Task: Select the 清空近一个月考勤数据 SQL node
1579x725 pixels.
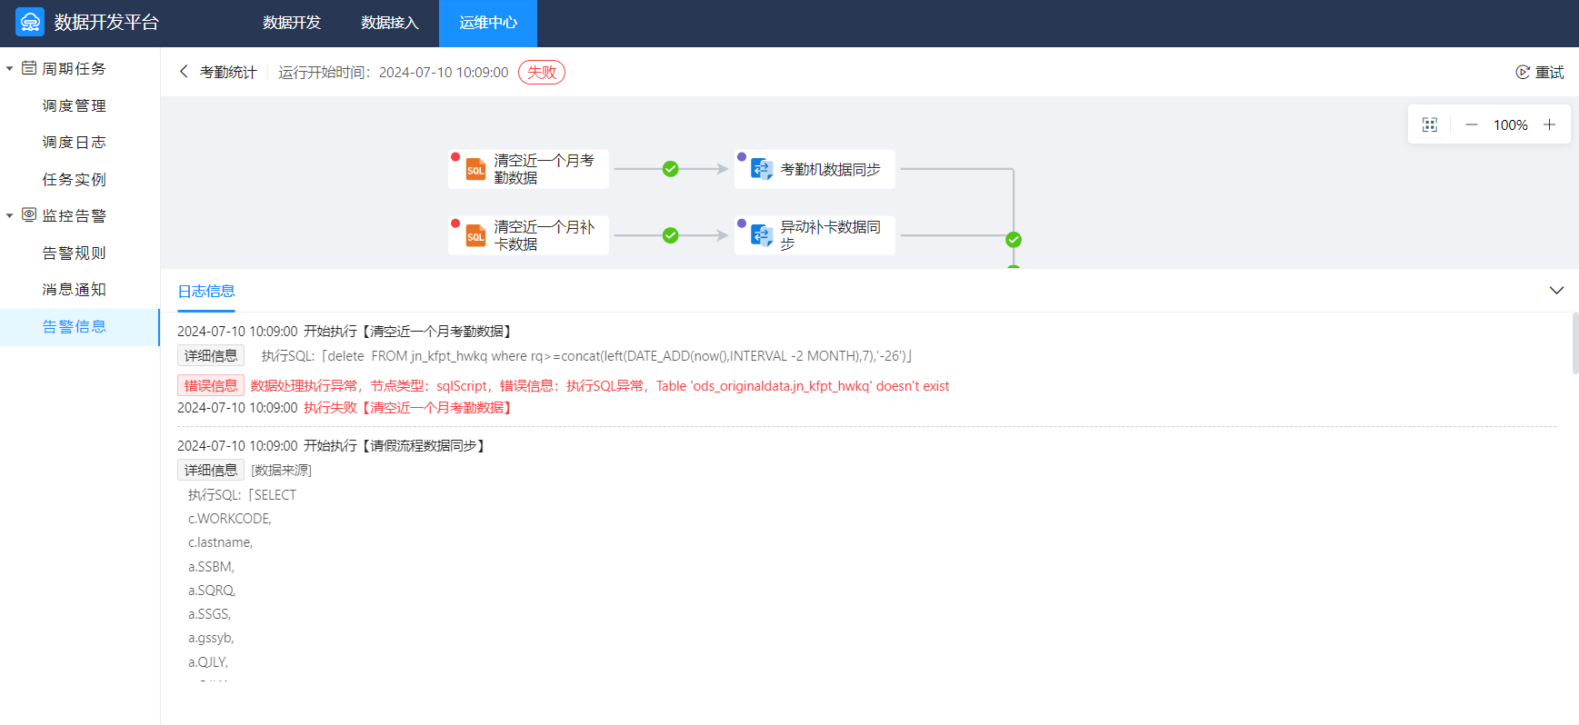Action: [528, 170]
